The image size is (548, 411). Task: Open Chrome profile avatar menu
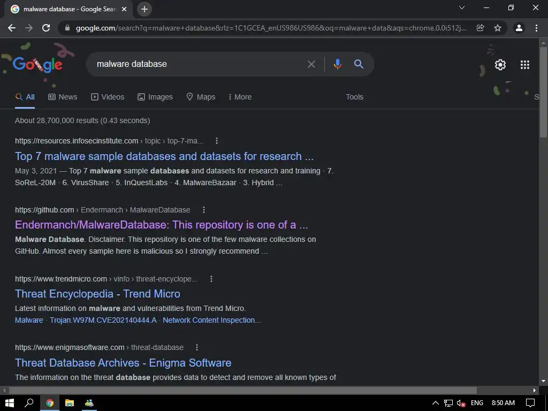click(519, 28)
